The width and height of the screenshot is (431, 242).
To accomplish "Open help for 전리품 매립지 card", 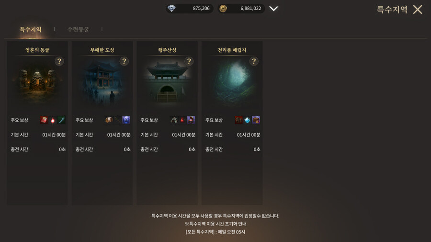I will tap(254, 62).
